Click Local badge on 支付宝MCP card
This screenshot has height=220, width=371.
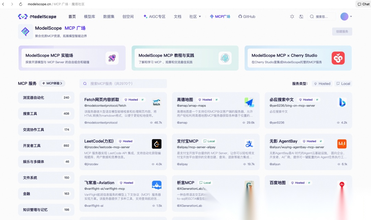[209, 141]
